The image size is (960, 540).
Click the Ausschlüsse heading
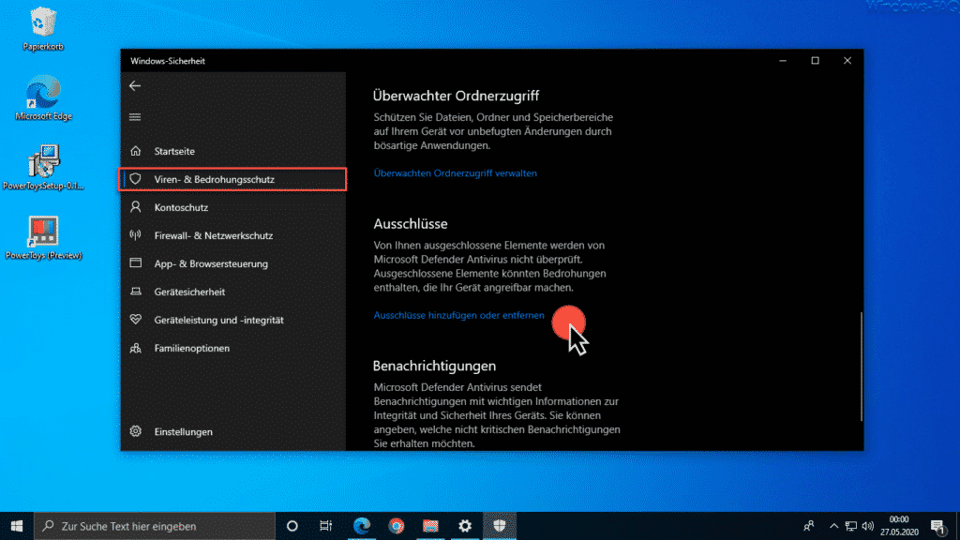[x=411, y=224]
